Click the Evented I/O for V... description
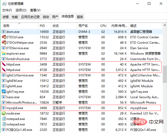 pyautogui.click(x=144, y=114)
